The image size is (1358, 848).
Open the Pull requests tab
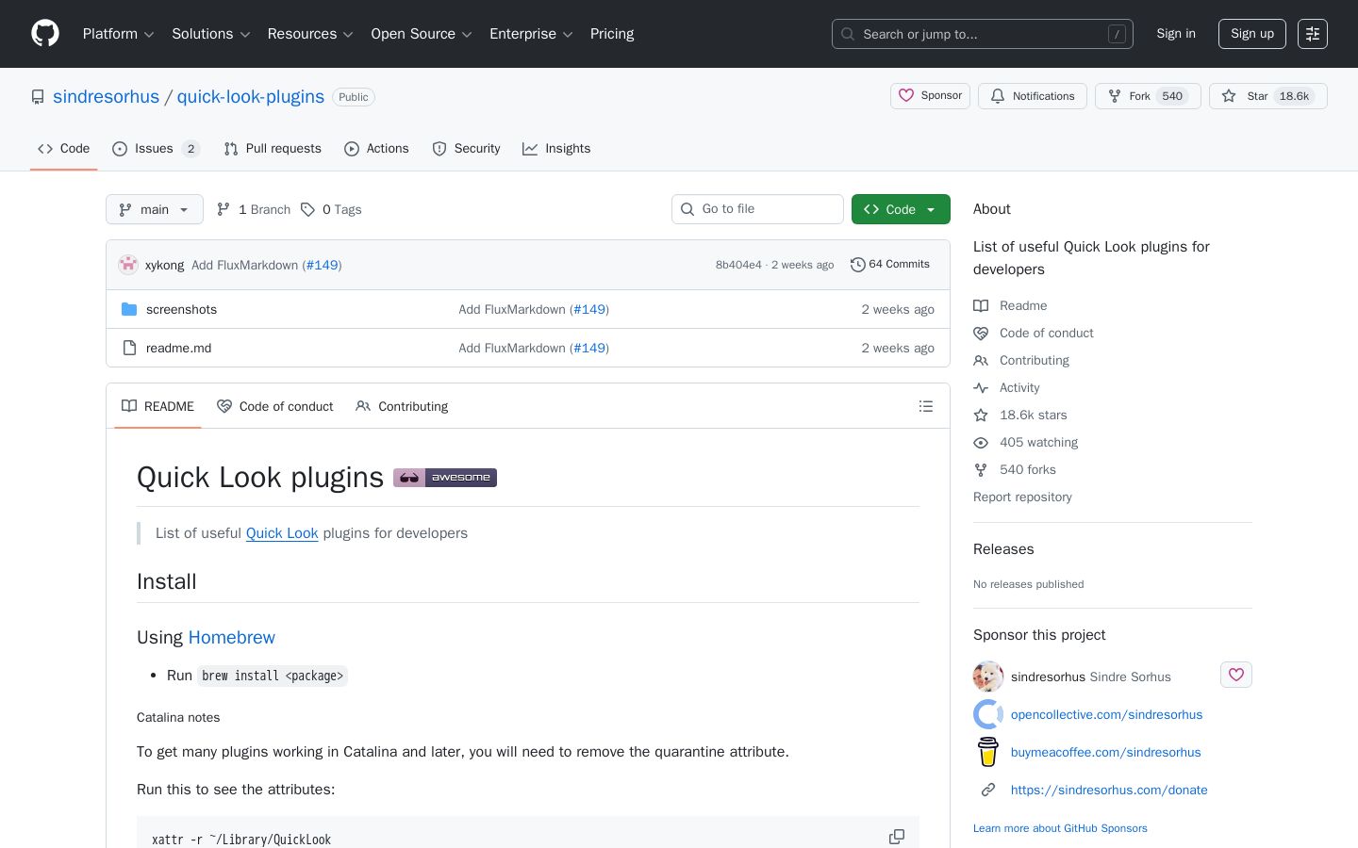(x=273, y=149)
